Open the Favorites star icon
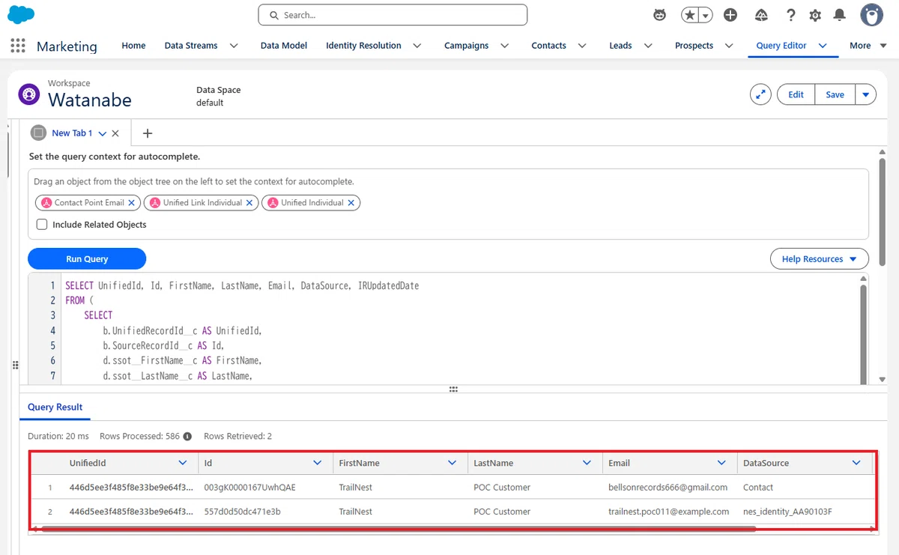Image resolution: width=899 pixels, height=555 pixels. pos(690,15)
